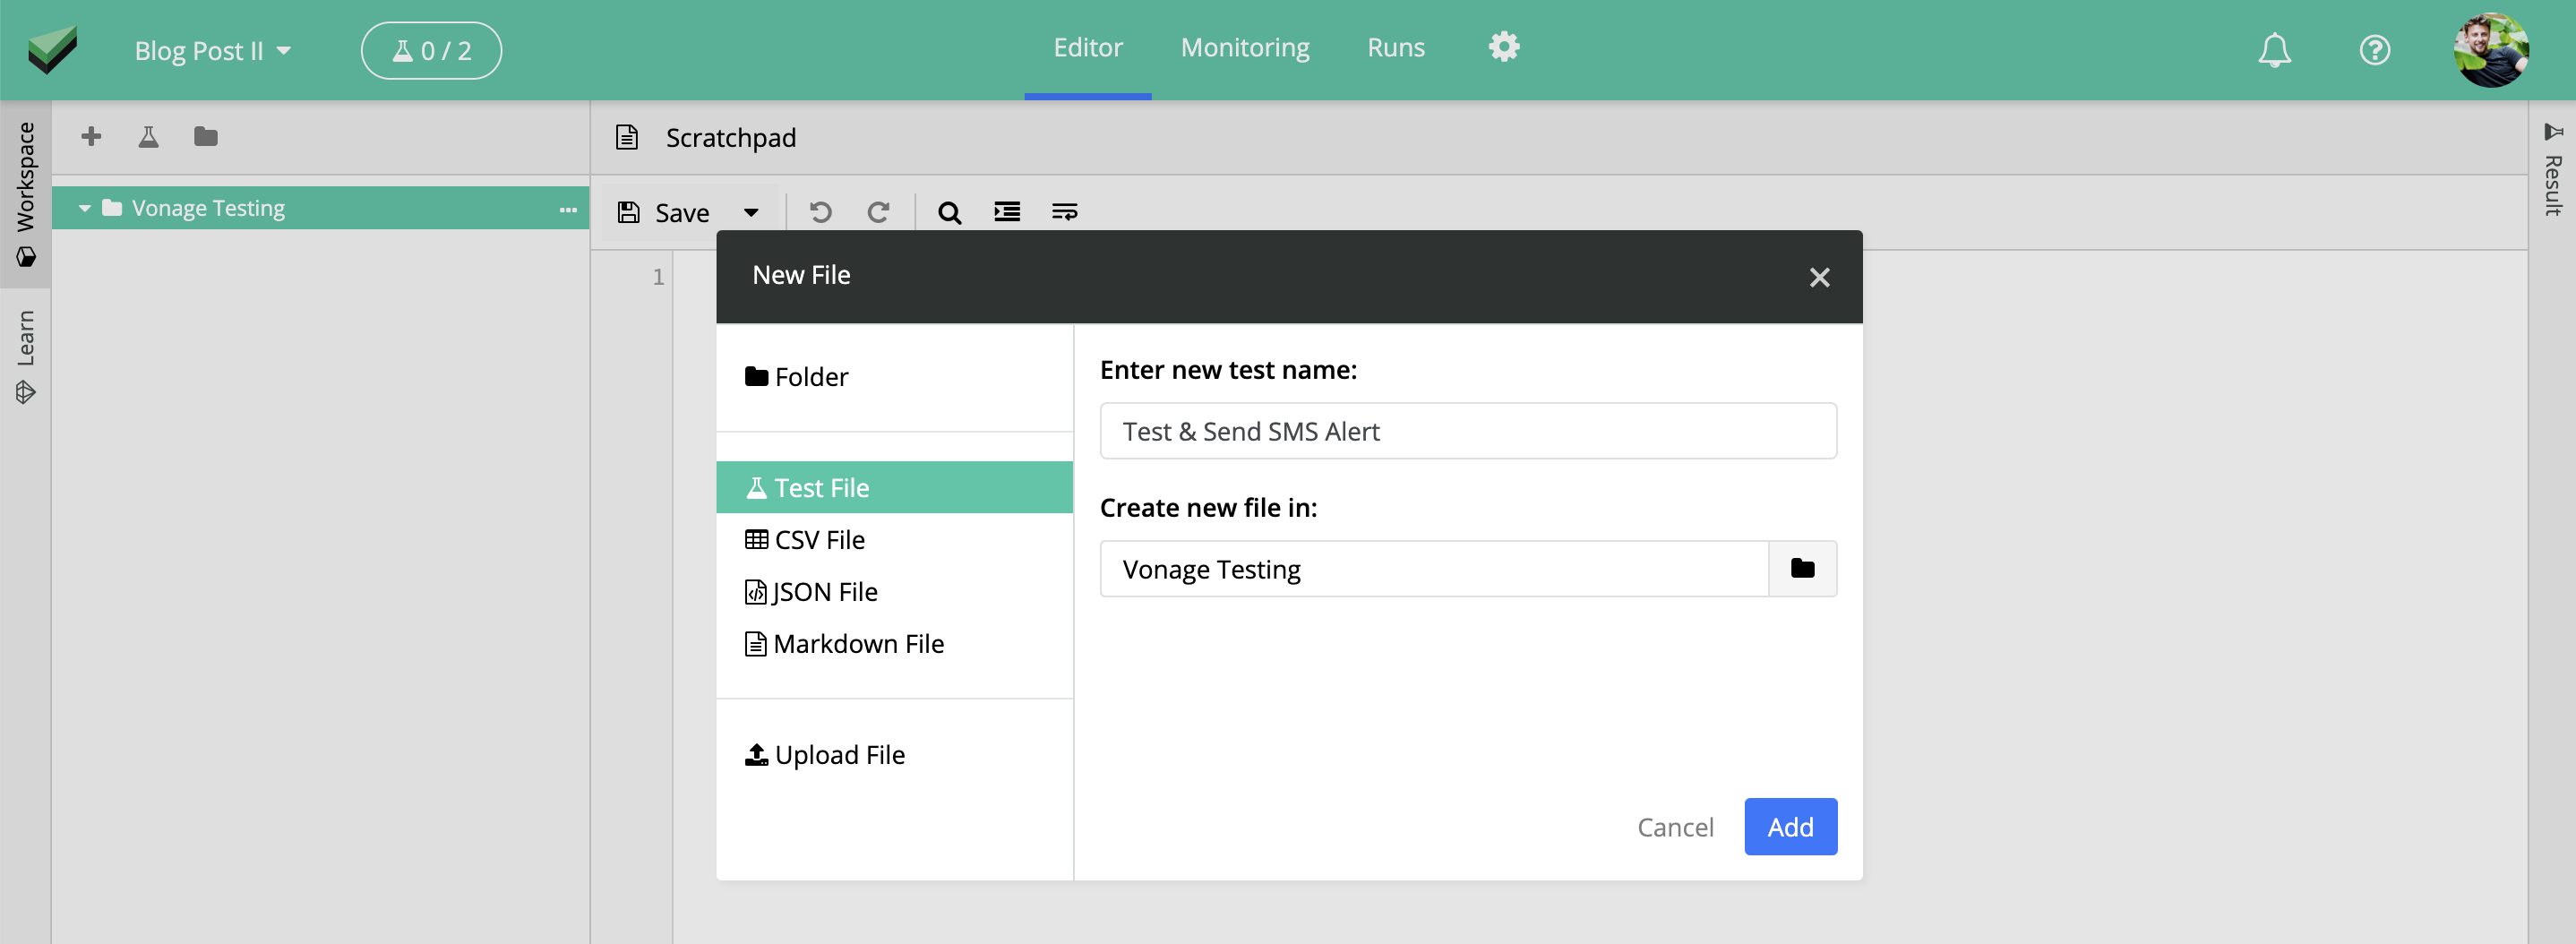The height and width of the screenshot is (944, 2576).
Task: Click the 0 / 2 tests badge
Action: click(431, 50)
